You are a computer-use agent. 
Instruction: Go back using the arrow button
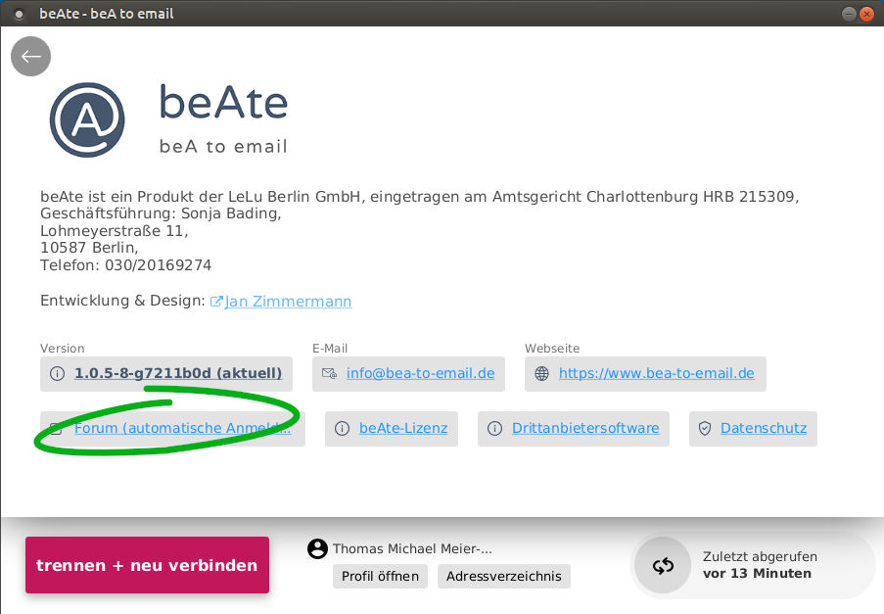(30, 57)
